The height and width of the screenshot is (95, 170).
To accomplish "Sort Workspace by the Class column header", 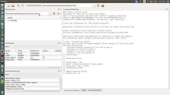I will pos(24,51).
